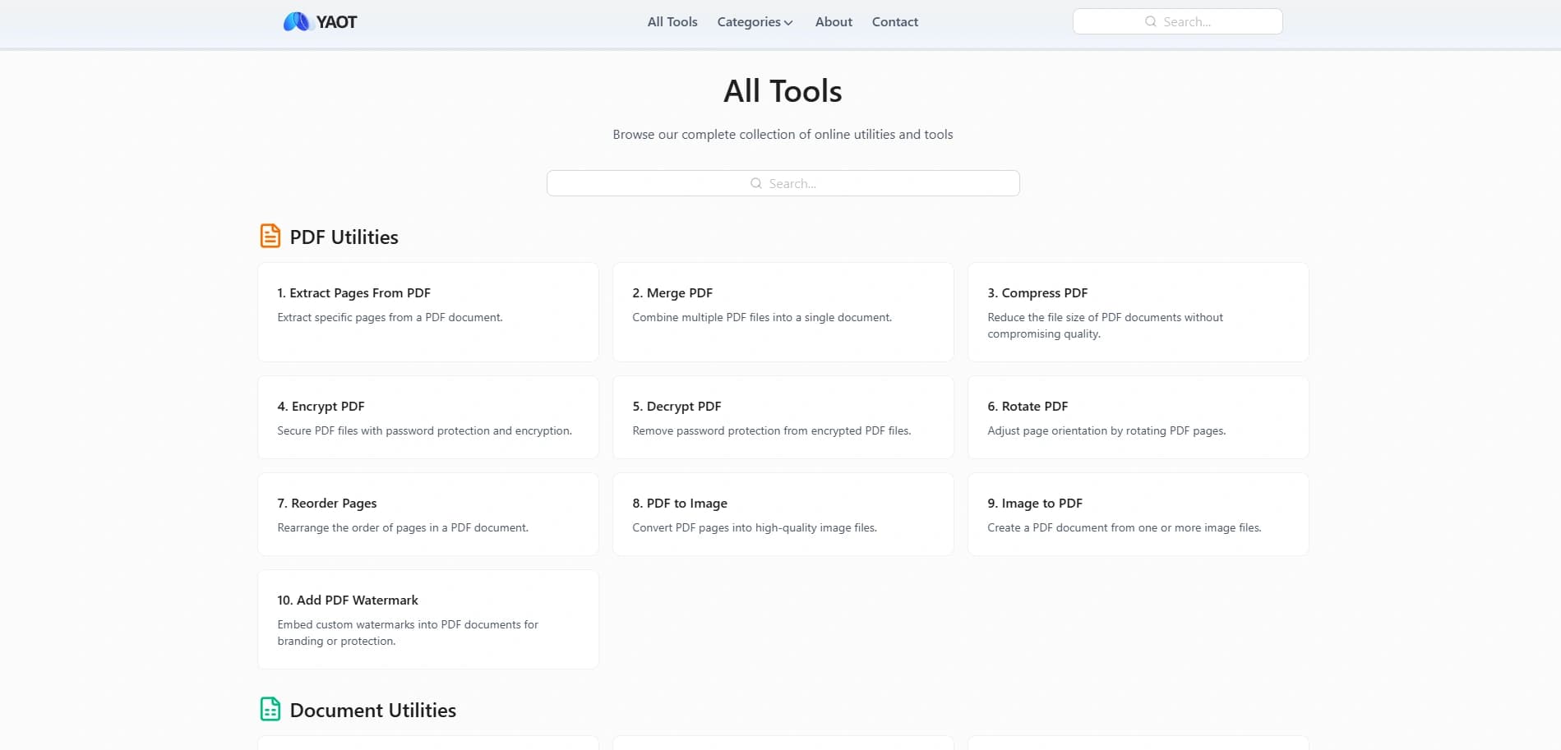The width and height of the screenshot is (1561, 750).
Task: Click the magnifier icon in header search
Action: coord(1150,22)
